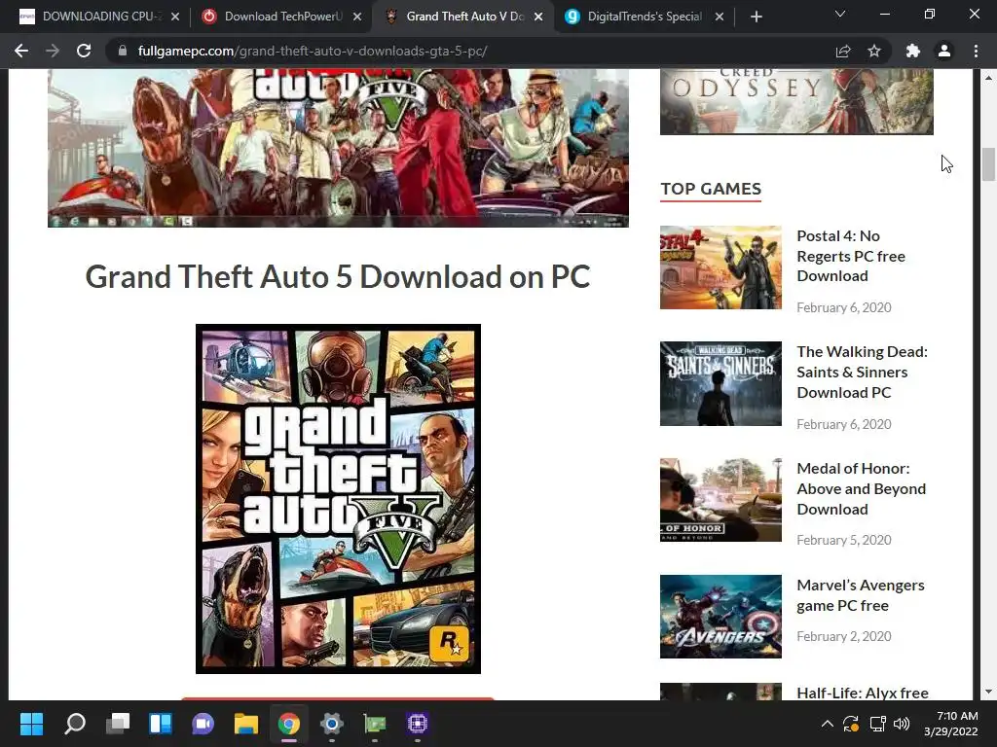Open the Widgets panel icon

161,724
